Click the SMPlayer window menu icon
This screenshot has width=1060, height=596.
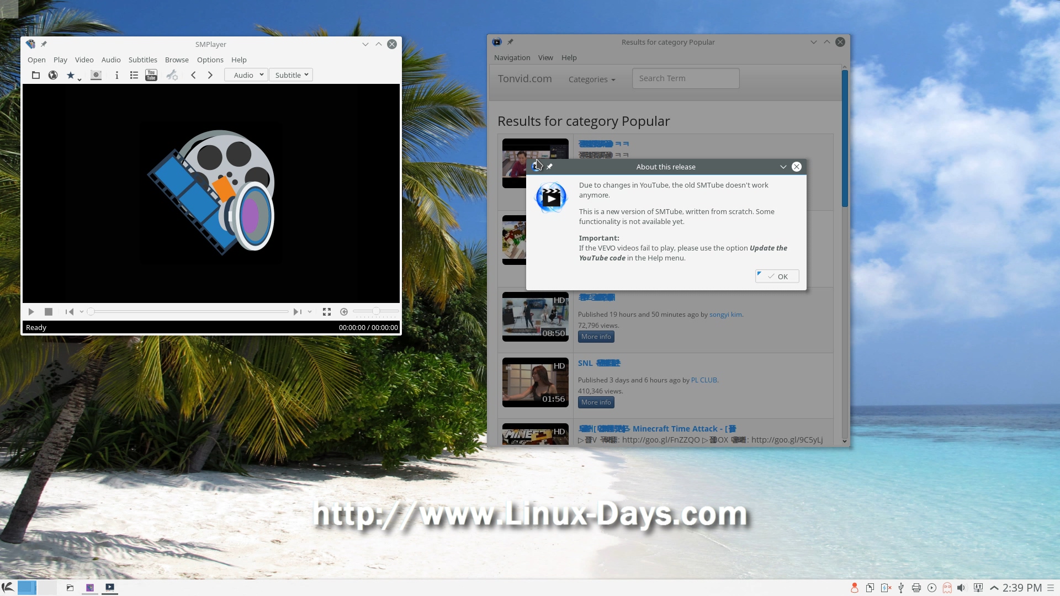[30, 44]
